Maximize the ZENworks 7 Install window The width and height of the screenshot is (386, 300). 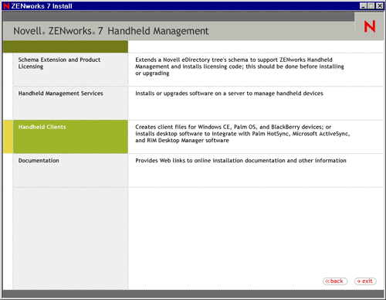click(371, 5)
